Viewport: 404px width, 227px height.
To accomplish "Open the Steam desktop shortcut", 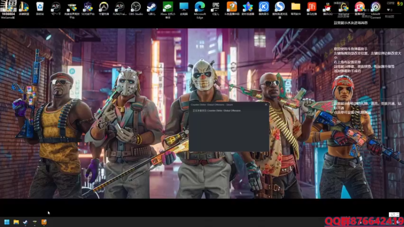I will 152,9.
